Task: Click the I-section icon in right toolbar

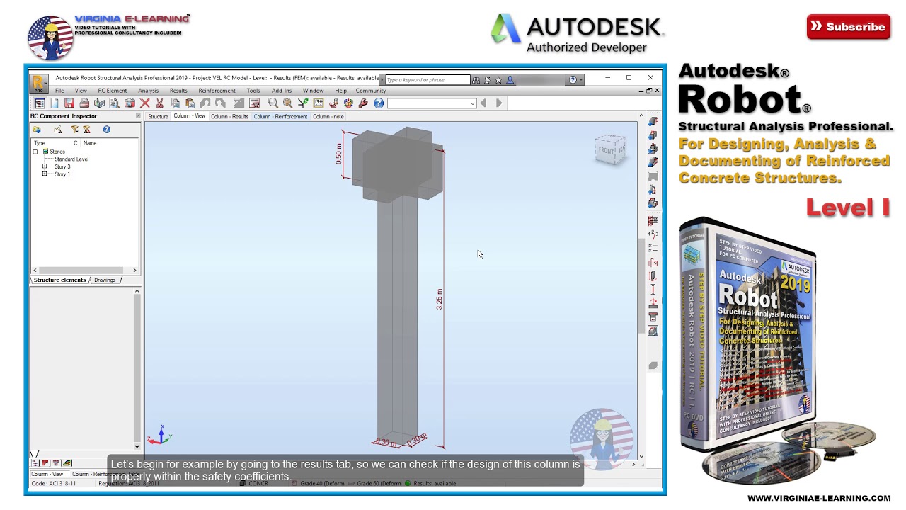Action: pyautogui.click(x=653, y=290)
